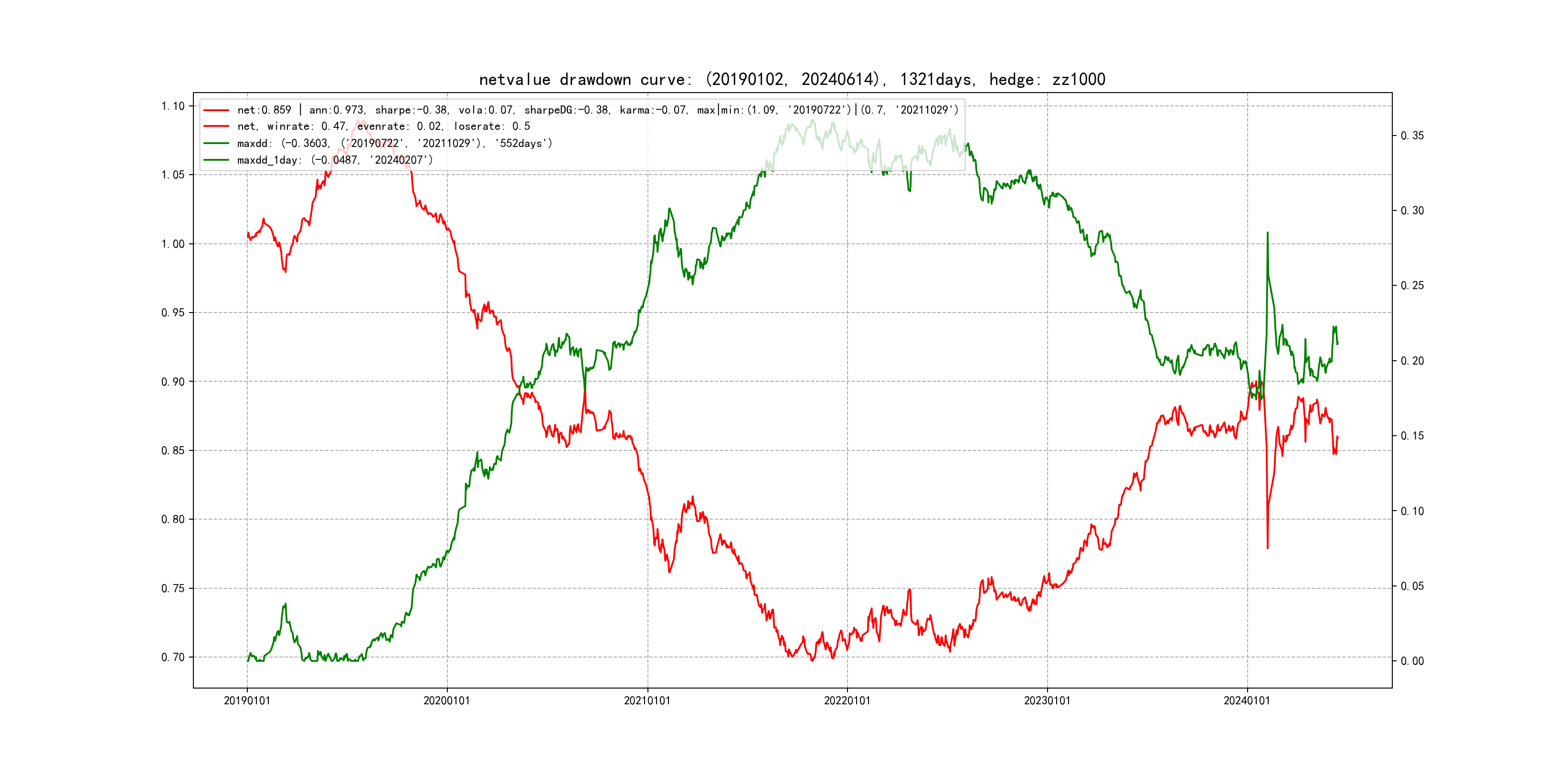Click the chart title mentioning hedge zz1000
Viewport: 1547px width, 773px height.
pos(792,79)
